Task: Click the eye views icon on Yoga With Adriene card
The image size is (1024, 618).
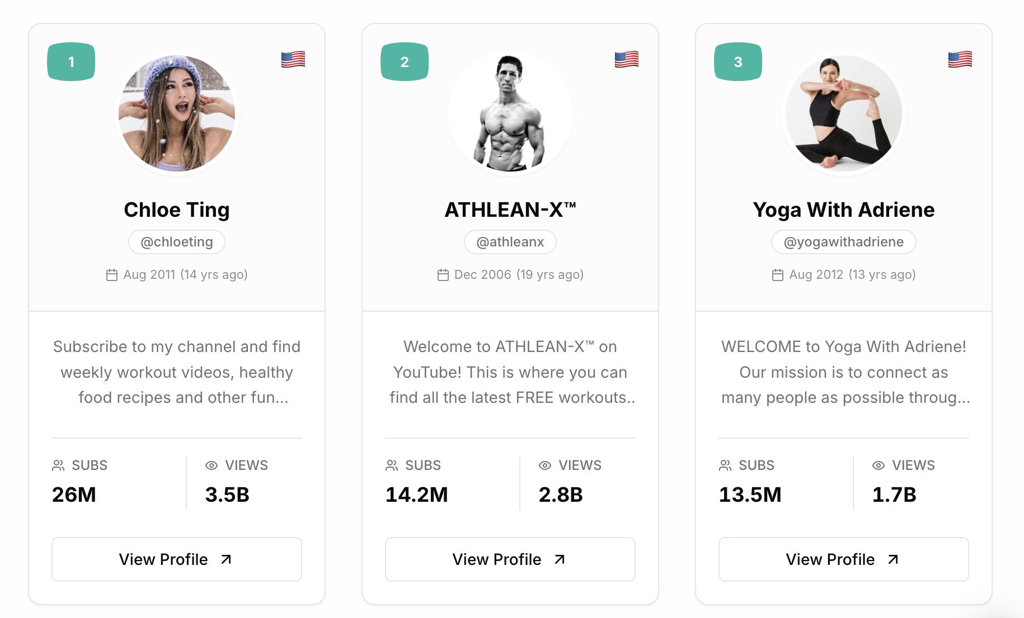Action: (878, 465)
